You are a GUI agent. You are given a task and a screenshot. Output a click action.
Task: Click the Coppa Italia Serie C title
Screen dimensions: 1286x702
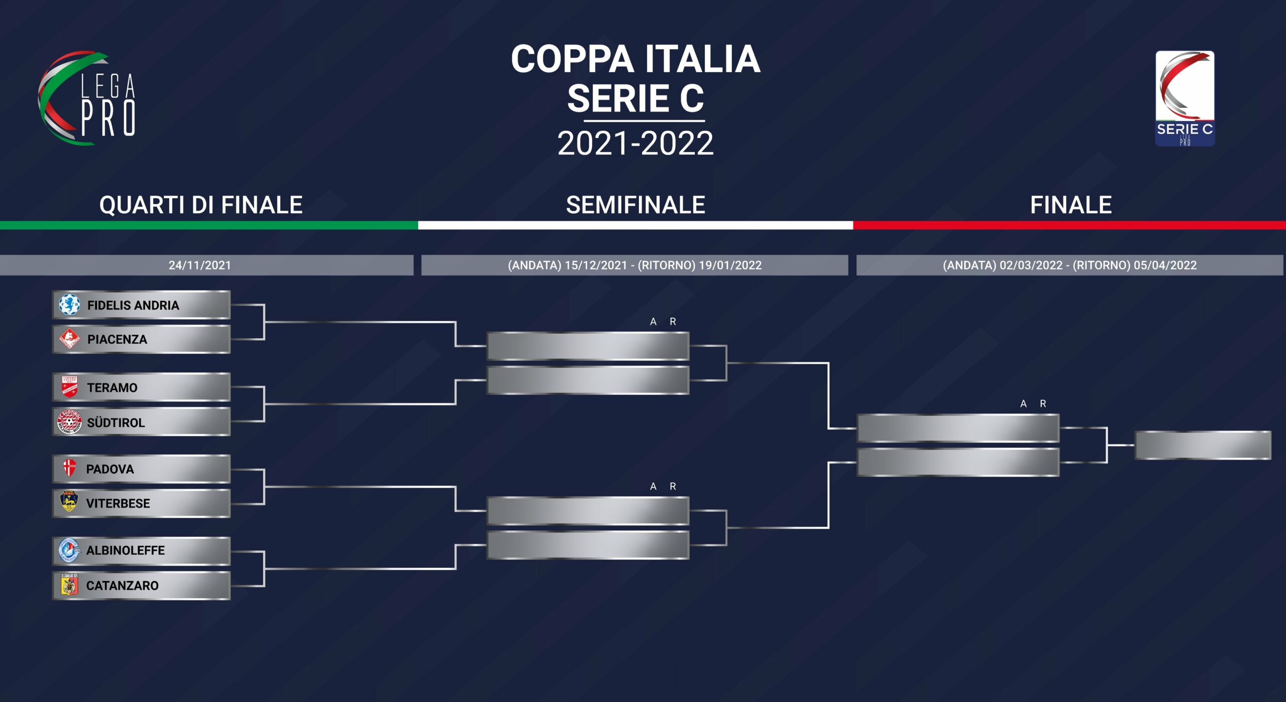pos(635,79)
